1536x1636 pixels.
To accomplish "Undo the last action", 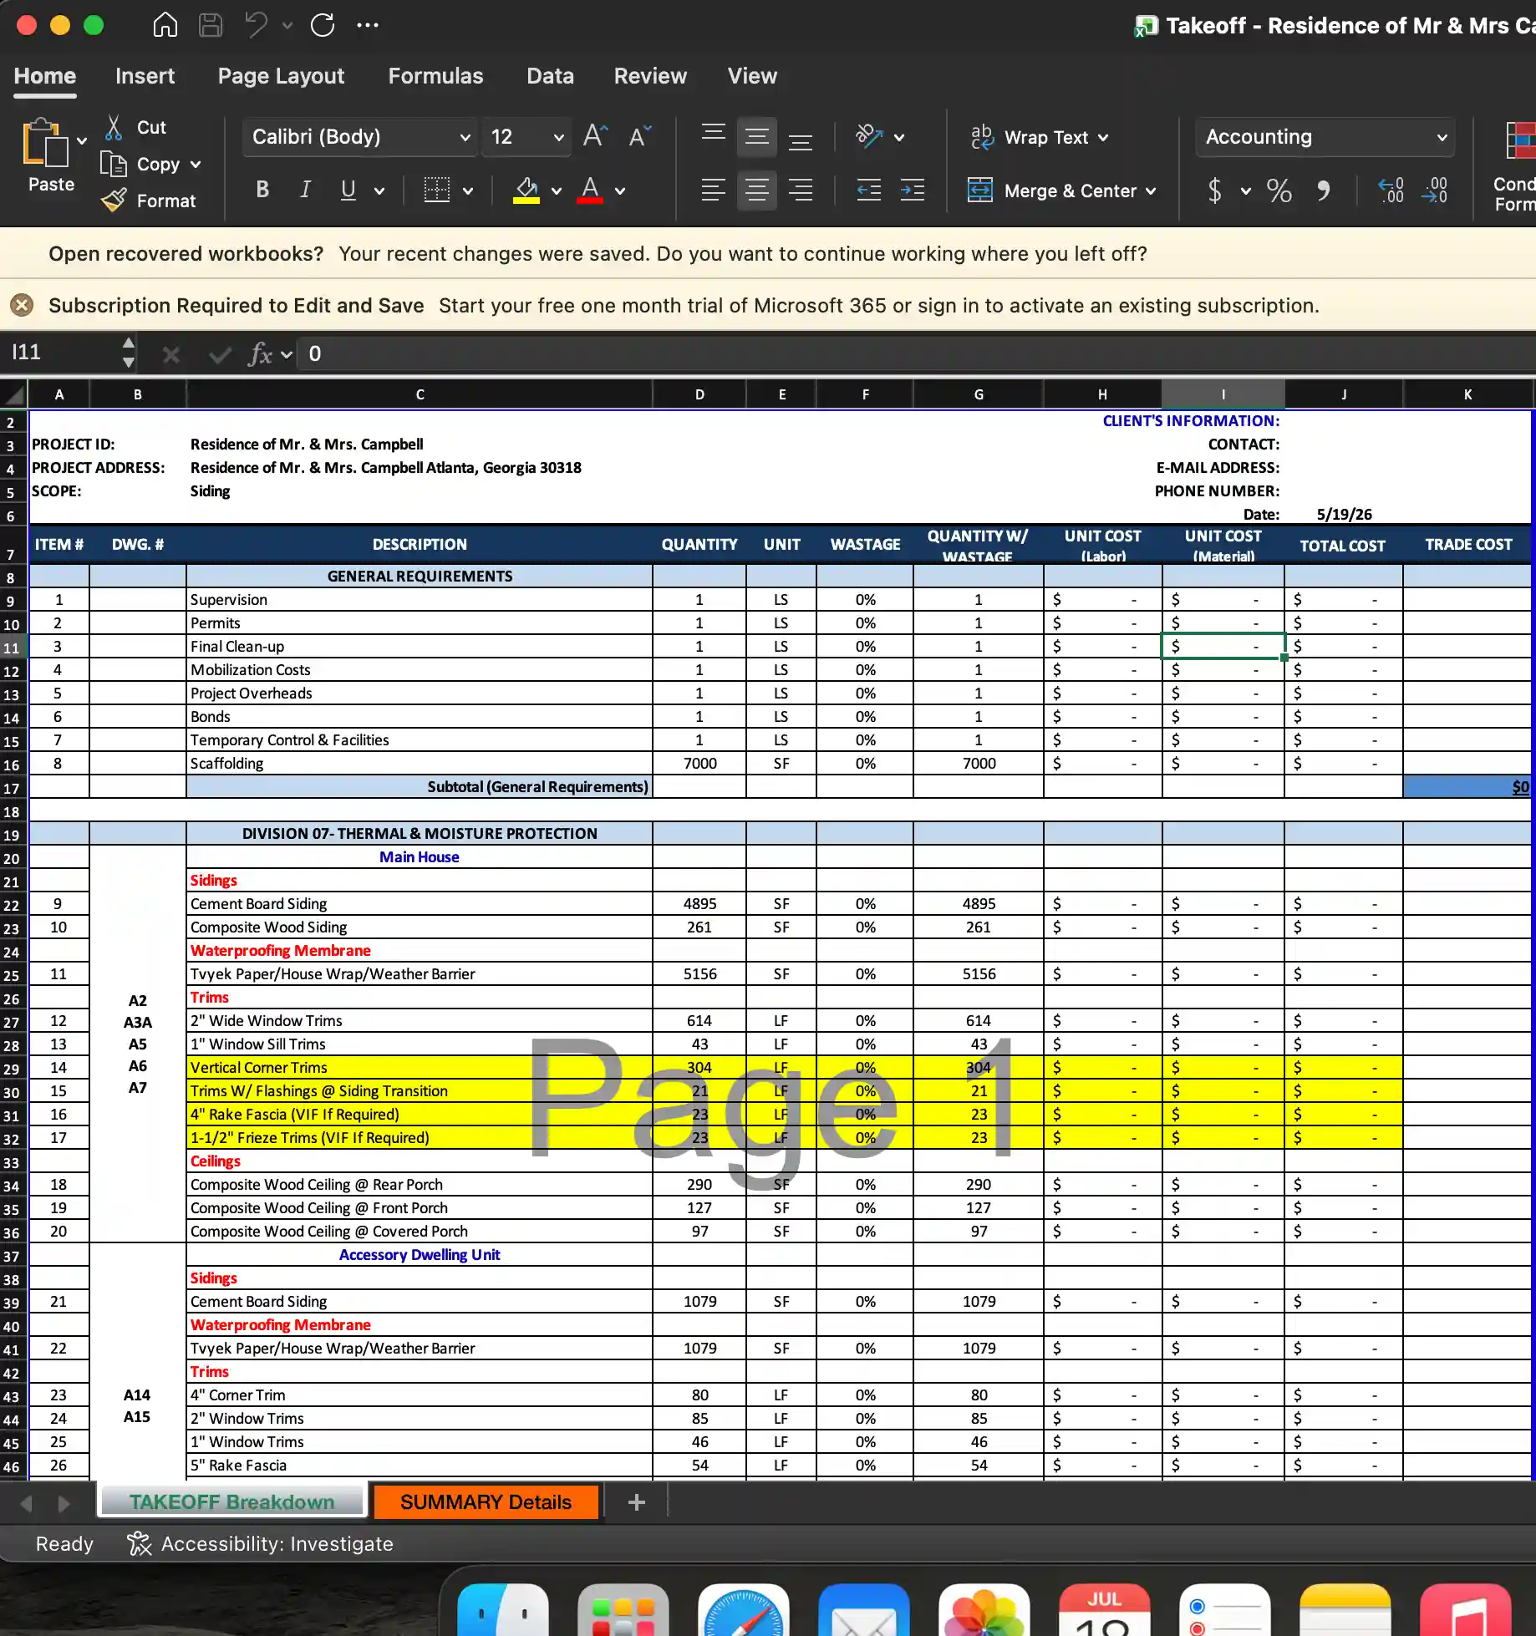I will pyautogui.click(x=257, y=25).
